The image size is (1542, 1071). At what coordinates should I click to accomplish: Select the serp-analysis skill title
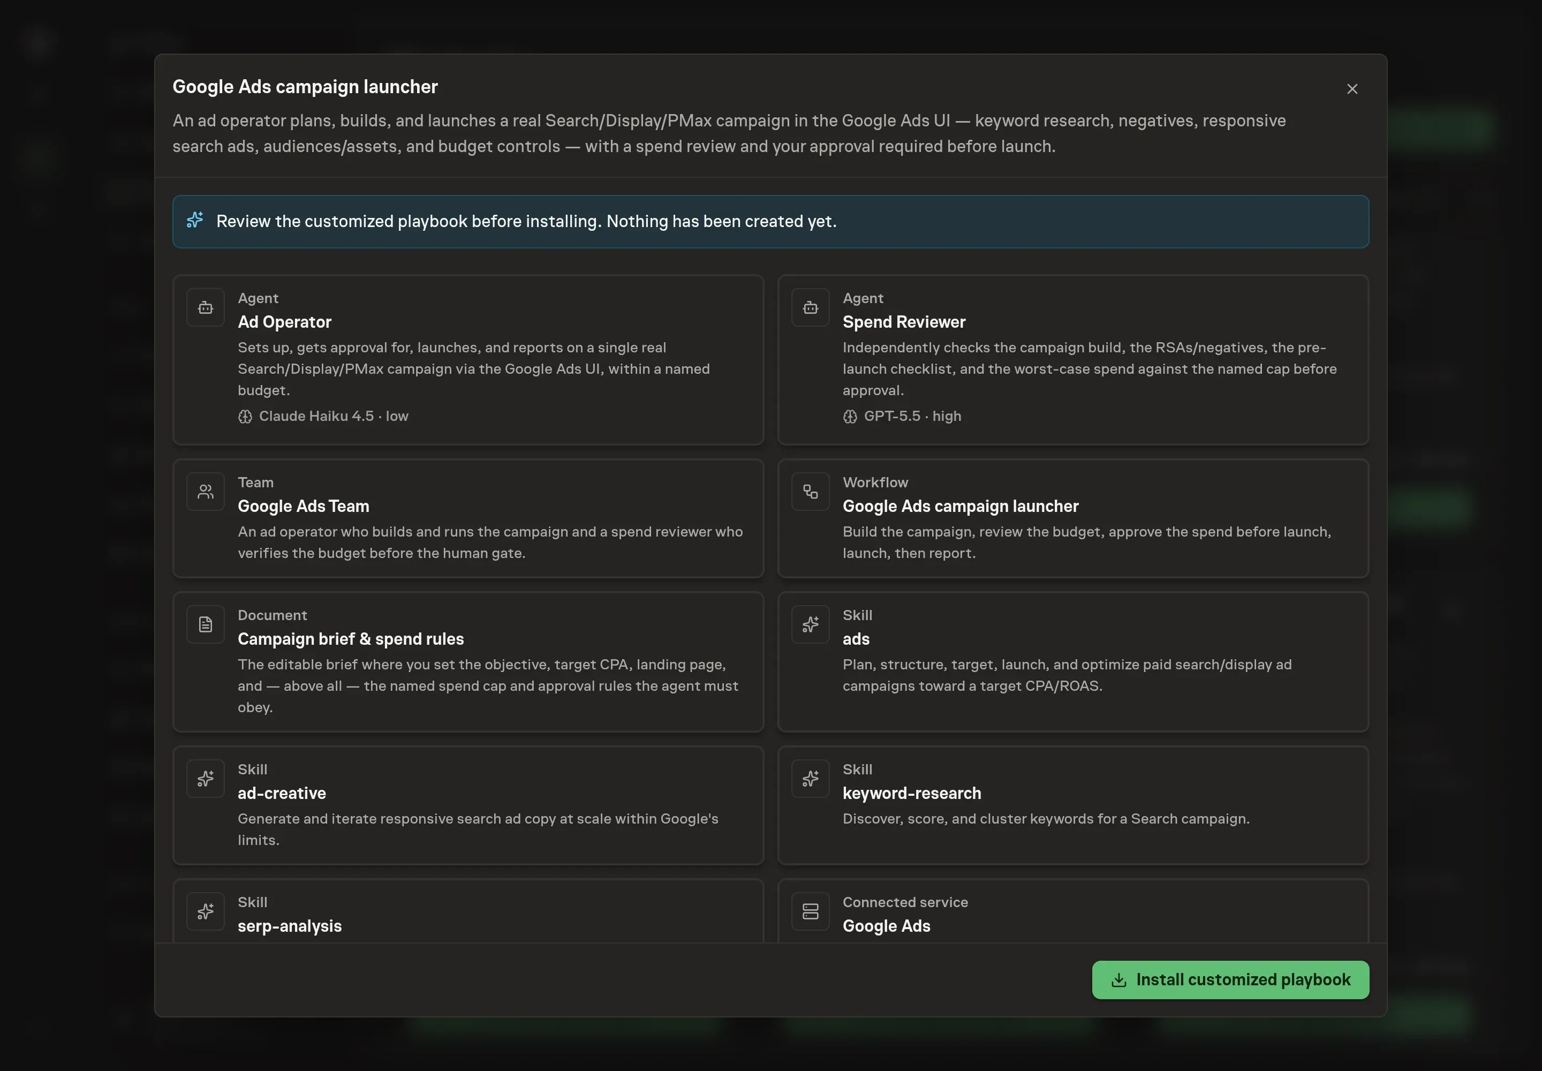coord(289,927)
